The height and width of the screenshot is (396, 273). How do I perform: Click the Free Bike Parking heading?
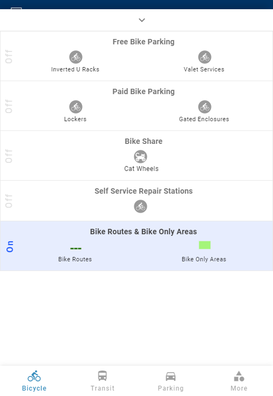click(x=144, y=42)
